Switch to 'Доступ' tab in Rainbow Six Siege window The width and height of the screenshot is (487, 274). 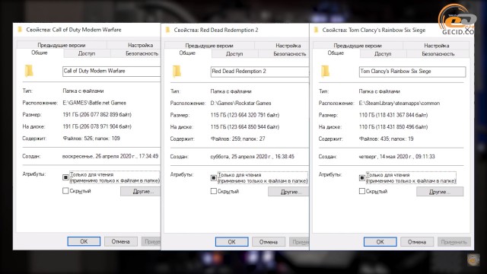pyautogui.click(x=383, y=54)
